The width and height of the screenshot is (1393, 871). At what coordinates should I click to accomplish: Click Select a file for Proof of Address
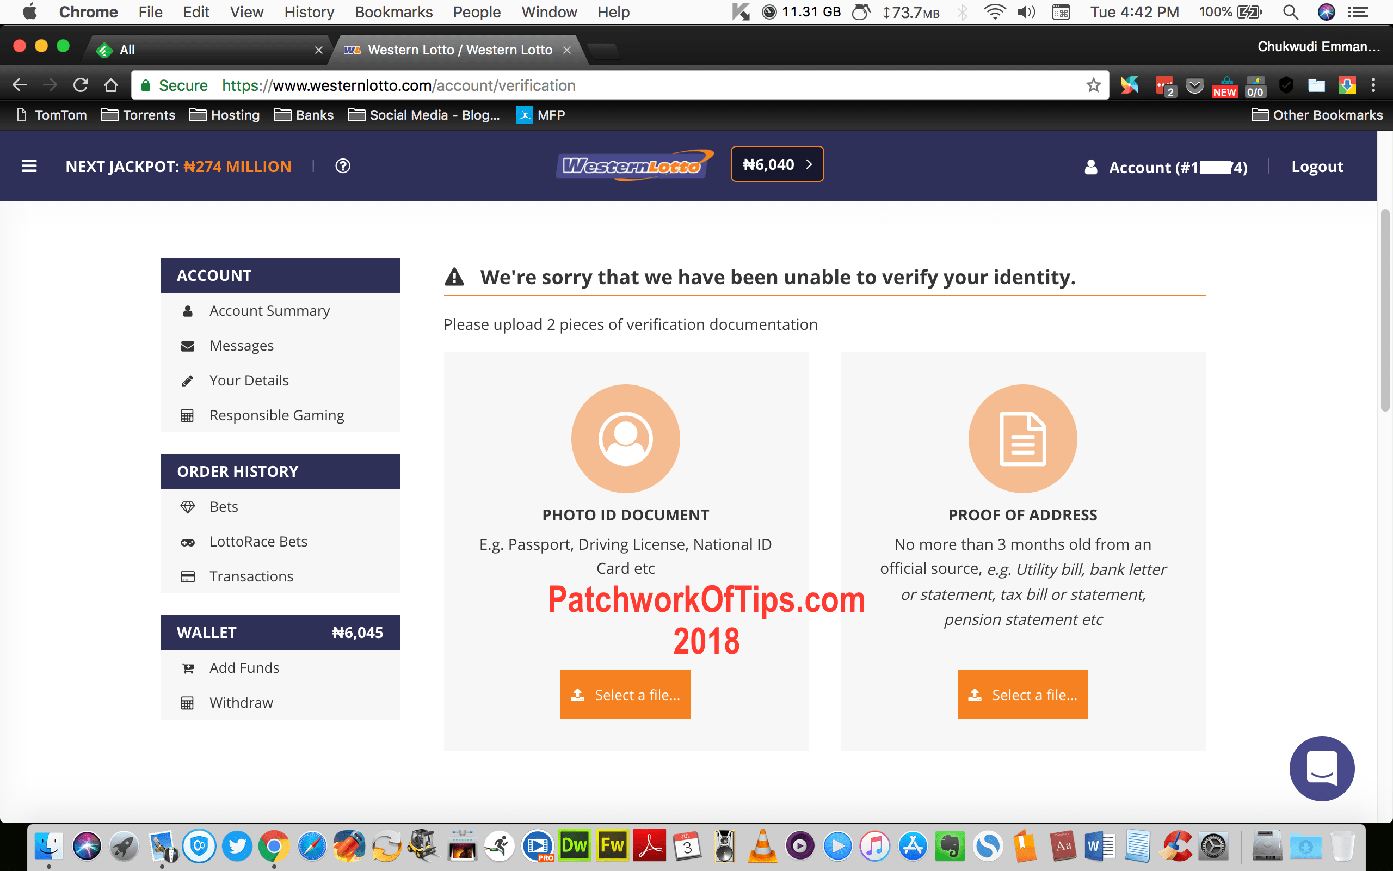[x=1023, y=695]
